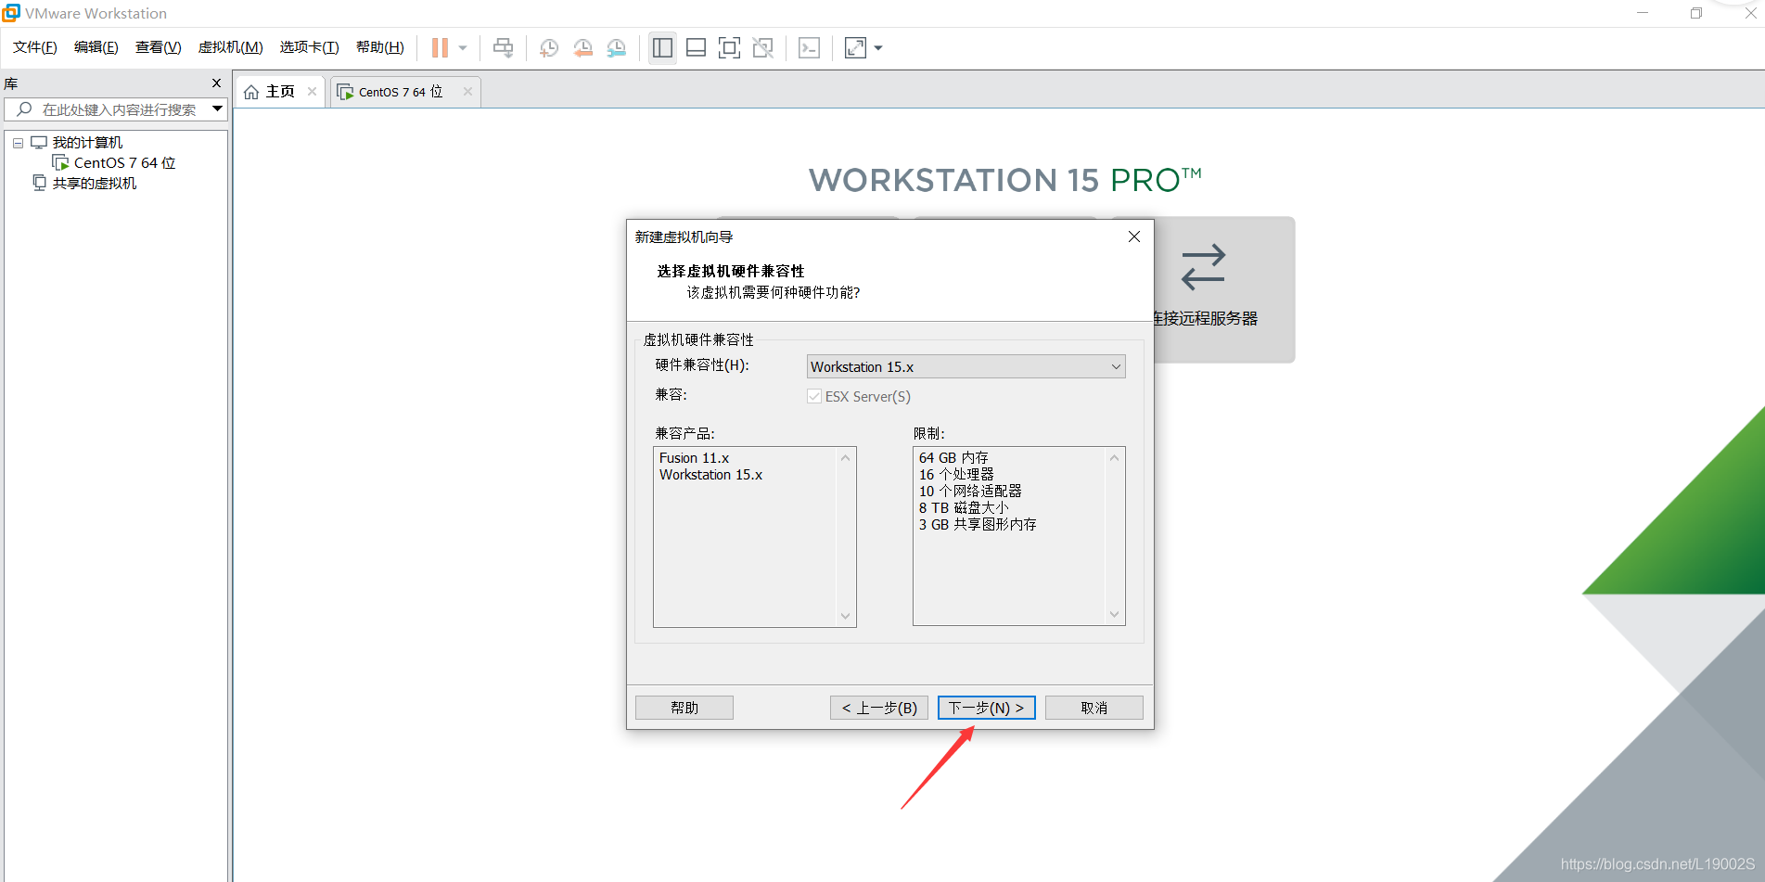Screen dimensions: 1765x882
Task: Click the 8 TB 磁盘大小 limit entry
Action: click(x=964, y=508)
